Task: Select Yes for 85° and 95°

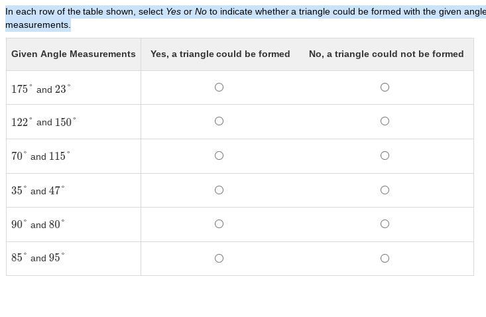Action: (x=219, y=259)
